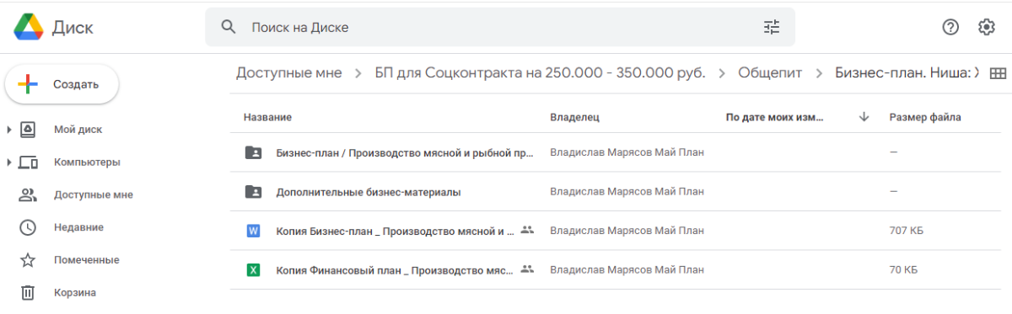Sort by По дате моих изменений column
Image resolution: width=1012 pixels, height=314 pixels.
[774, 117]
